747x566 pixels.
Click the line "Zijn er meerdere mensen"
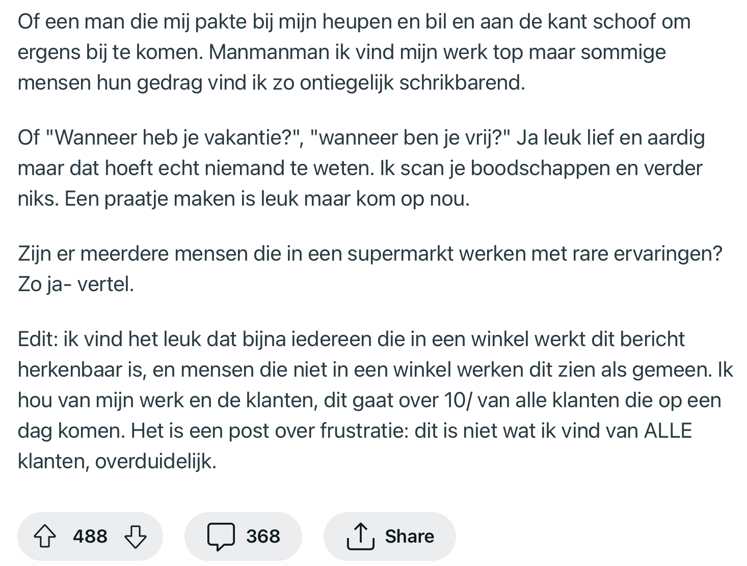pos(370,253)
